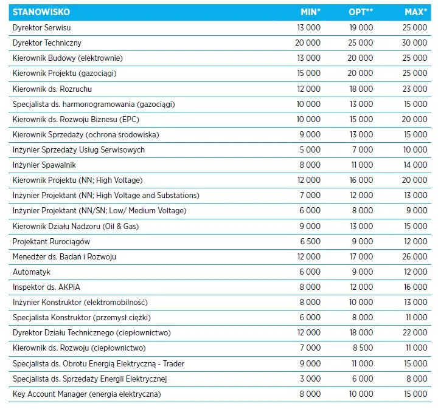This screenshot has width=438, height=415.
Task: Click OPT value 17 000 for Menedżer ds. Badań
Action: coord(361,256)
